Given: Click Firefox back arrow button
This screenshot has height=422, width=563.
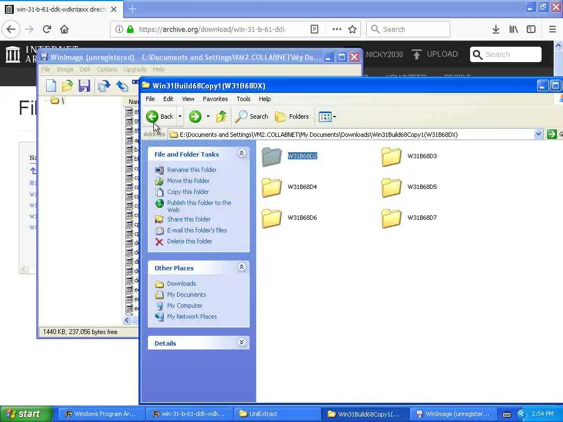Looking at the screenshot, I should pyautogui.click(x=11, y=29).
